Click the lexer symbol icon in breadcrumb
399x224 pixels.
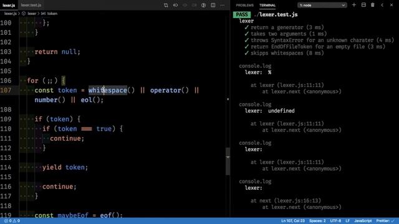pyautogui.click(x=24, y=14)
